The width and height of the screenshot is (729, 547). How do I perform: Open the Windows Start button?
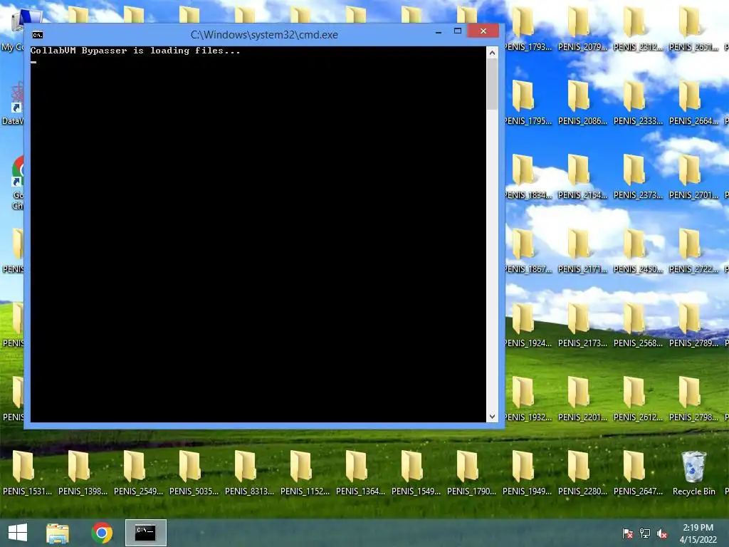(18, 533)
